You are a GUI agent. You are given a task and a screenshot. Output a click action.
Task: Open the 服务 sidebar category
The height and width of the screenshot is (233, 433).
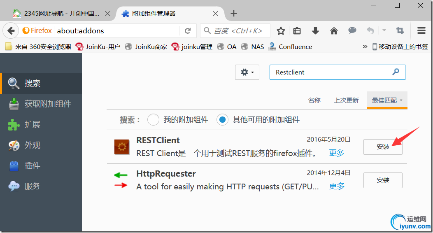pos(41,186)
